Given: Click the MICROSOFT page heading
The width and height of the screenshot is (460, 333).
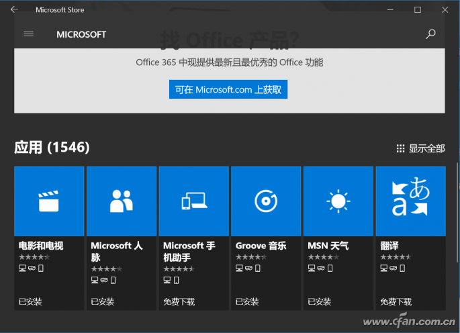Looking at the screenshot, I should click(81, 35).
